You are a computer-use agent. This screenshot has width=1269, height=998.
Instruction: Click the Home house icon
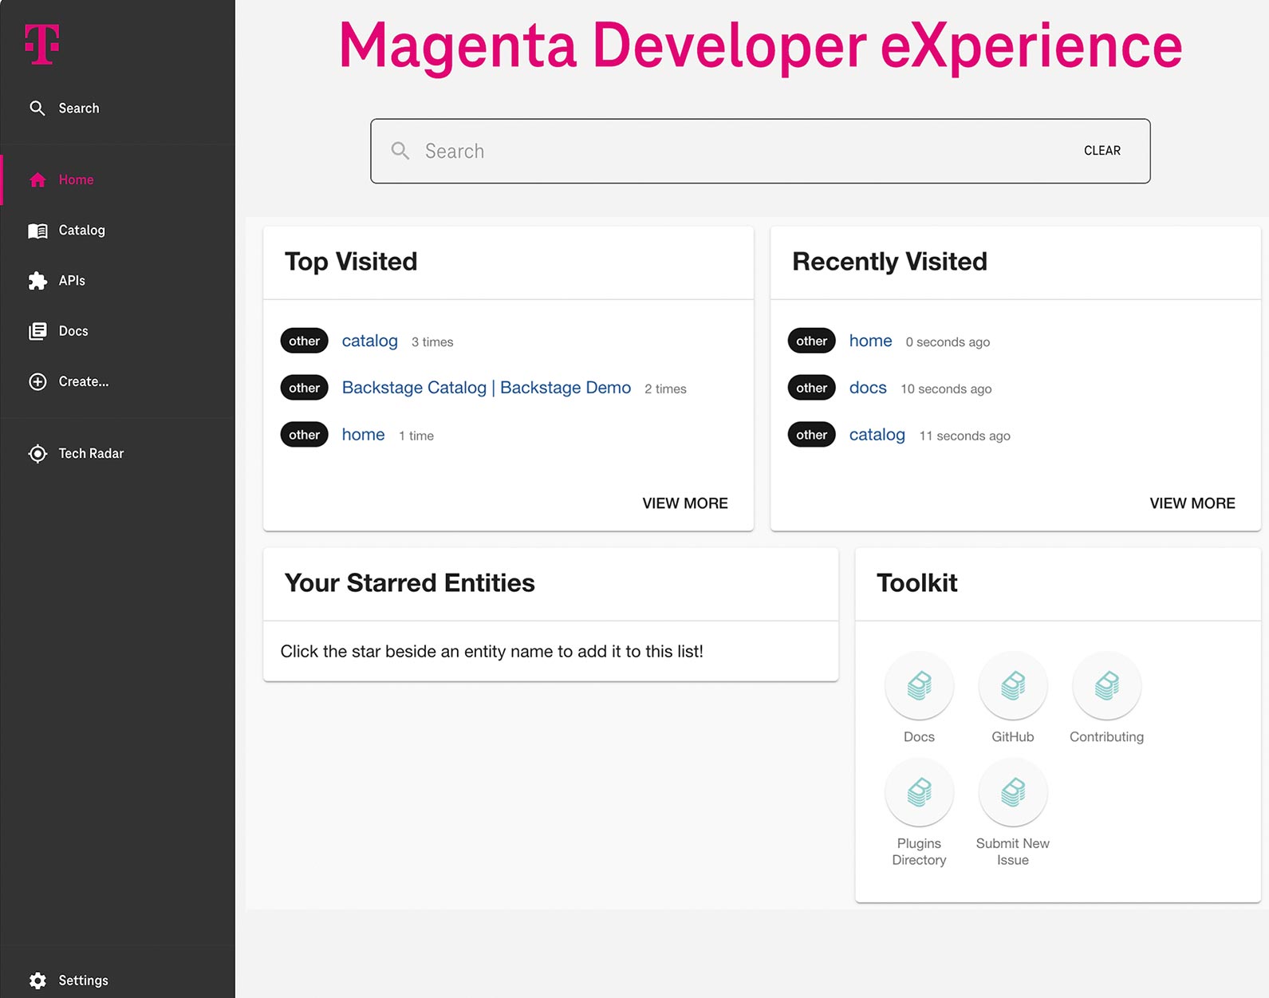[x=37, y=180]
